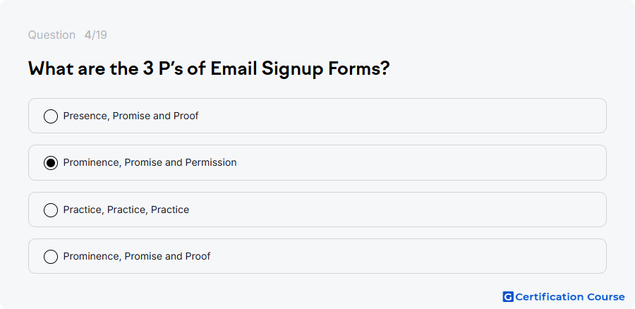Click the blue G logo icon
Image resolution: width=635 pixels, height=309 pixels.
(x=508, y=297)
